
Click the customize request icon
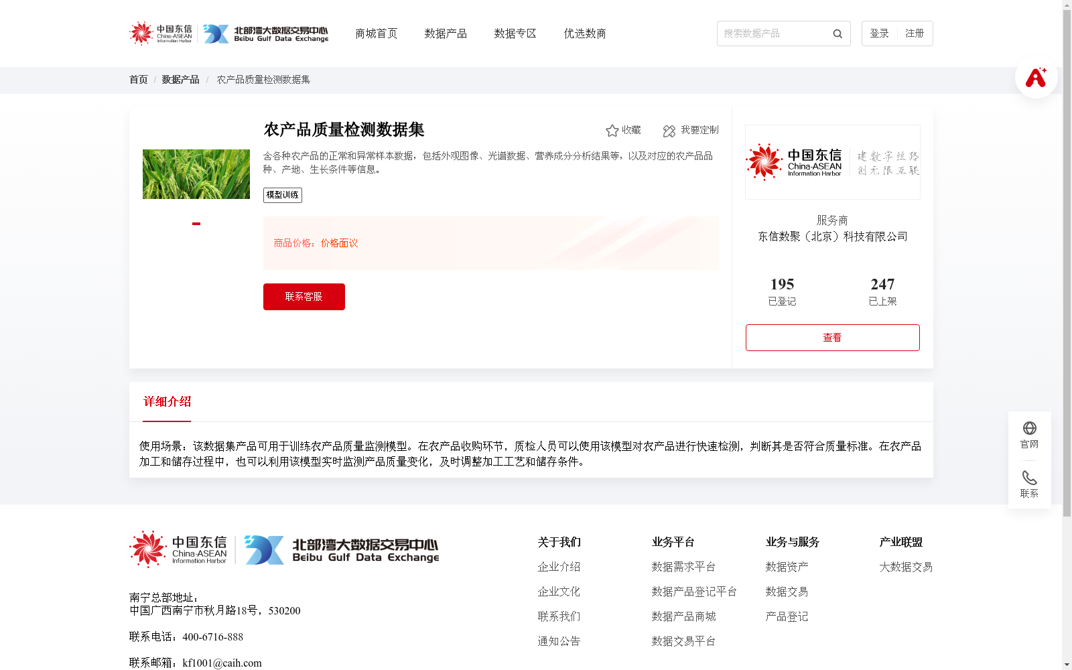point(669,131)
